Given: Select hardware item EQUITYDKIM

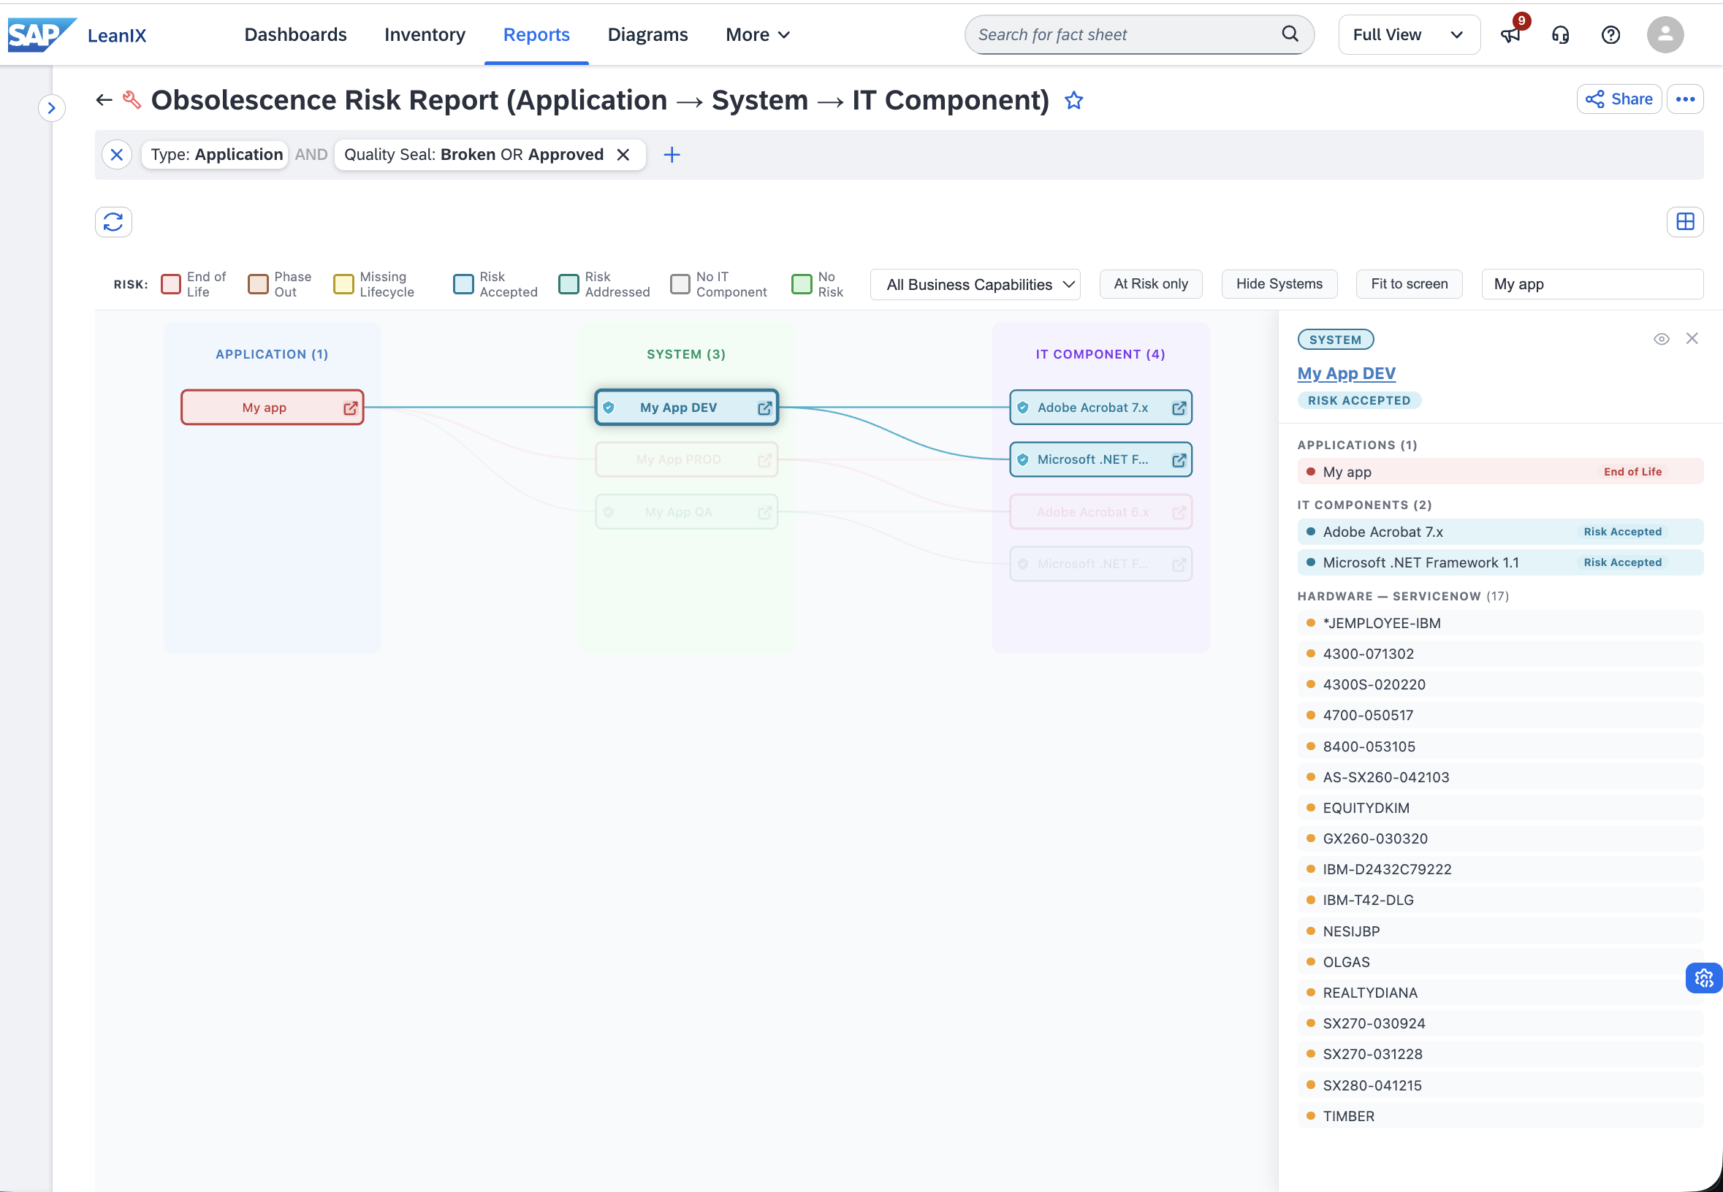Looking at the screenshot, I should point(1500,808).
